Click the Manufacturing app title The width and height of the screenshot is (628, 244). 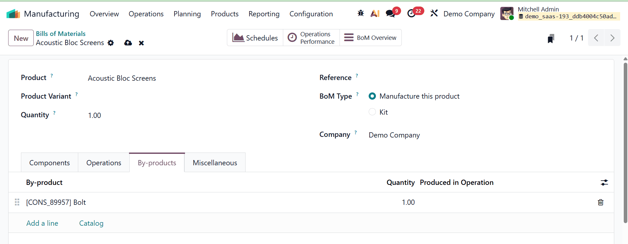(x=52, y=14)
